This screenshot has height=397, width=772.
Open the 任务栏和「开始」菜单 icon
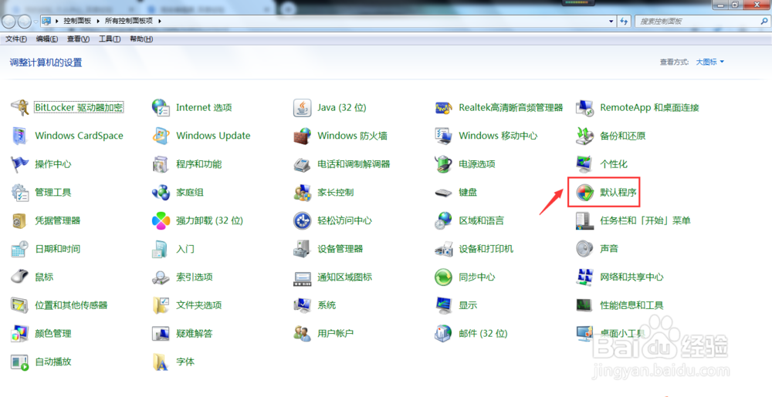tap(585, 220)
